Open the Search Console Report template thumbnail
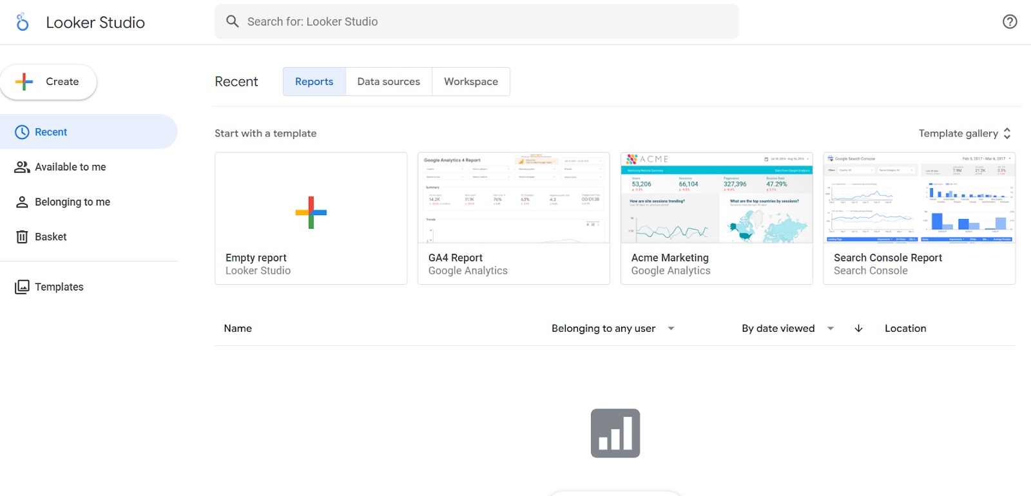 (x=920, y=198)
